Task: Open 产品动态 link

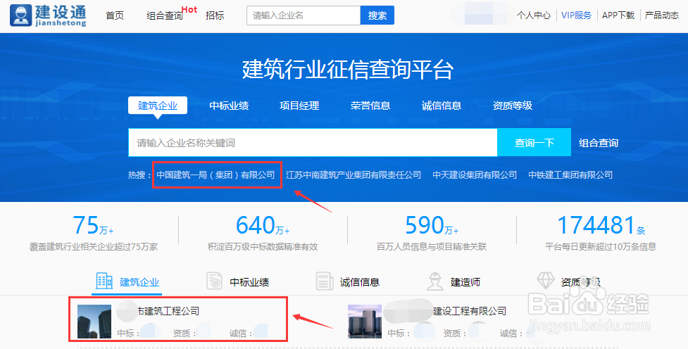Action: click(662, 15)
